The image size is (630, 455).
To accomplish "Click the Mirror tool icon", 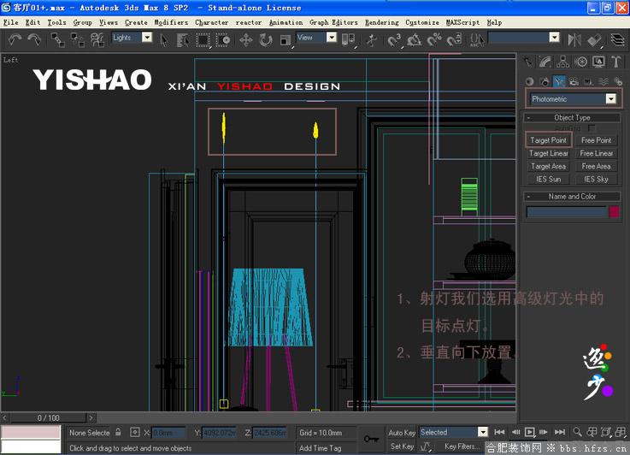I will (x=574, y=40).
